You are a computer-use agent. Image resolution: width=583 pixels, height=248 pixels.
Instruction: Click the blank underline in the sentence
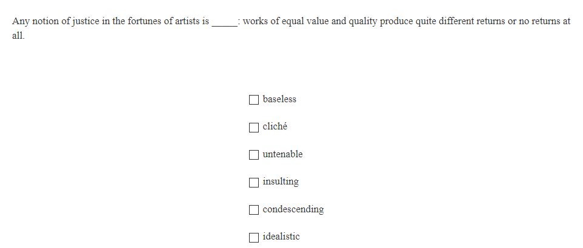coord(224,22)
